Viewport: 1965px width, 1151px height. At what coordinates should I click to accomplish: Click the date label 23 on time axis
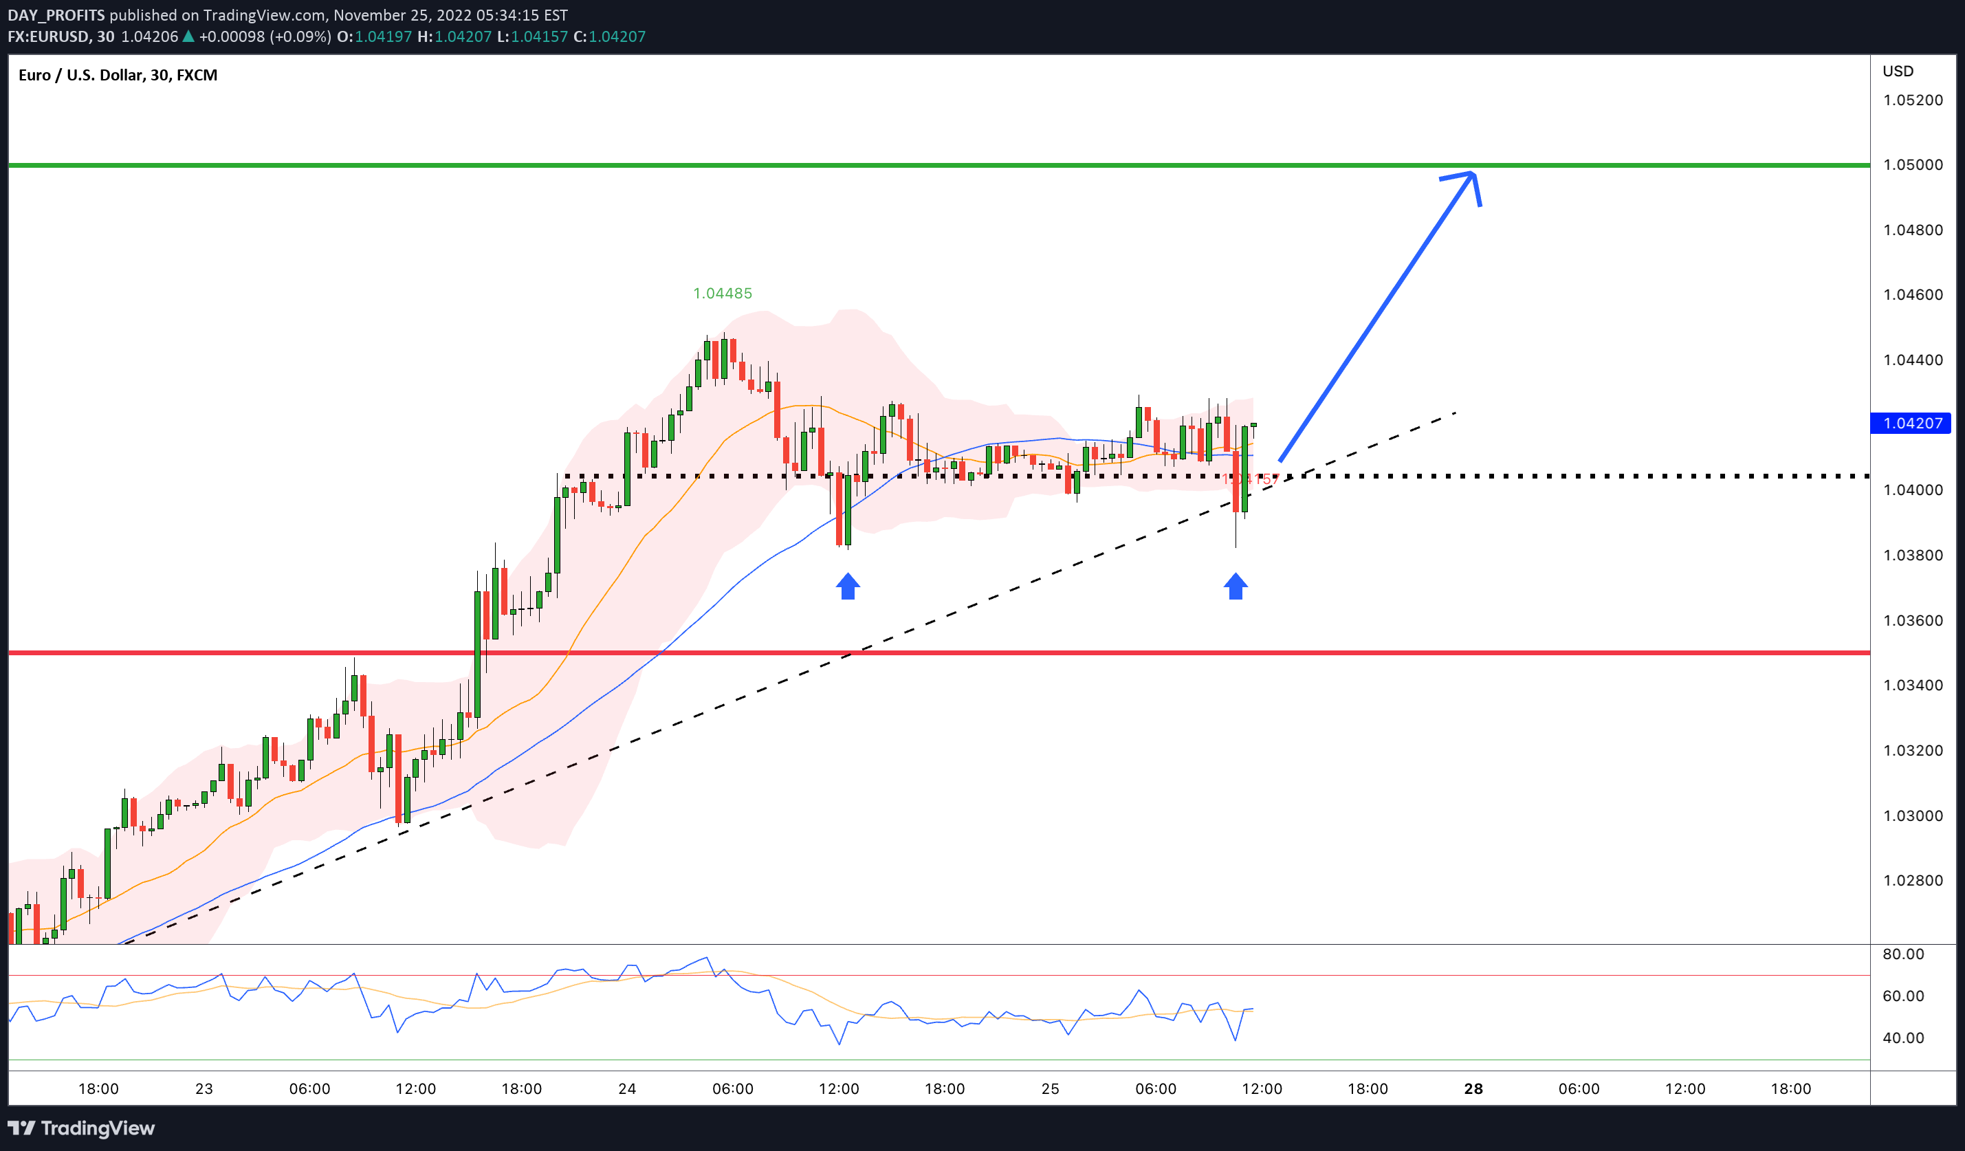click(x=204, y=1088)
